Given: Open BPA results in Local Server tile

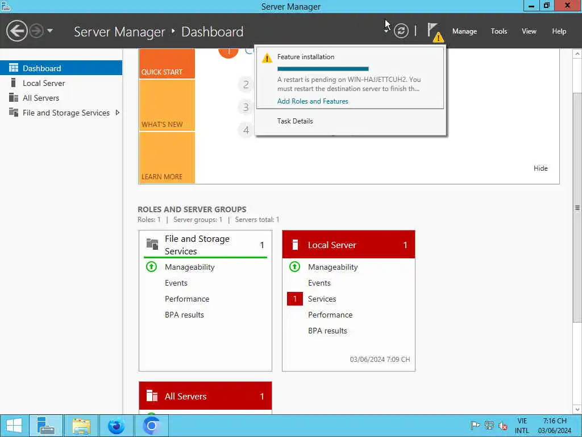Looking at the screenshot, I should click(x=328, y=331).
